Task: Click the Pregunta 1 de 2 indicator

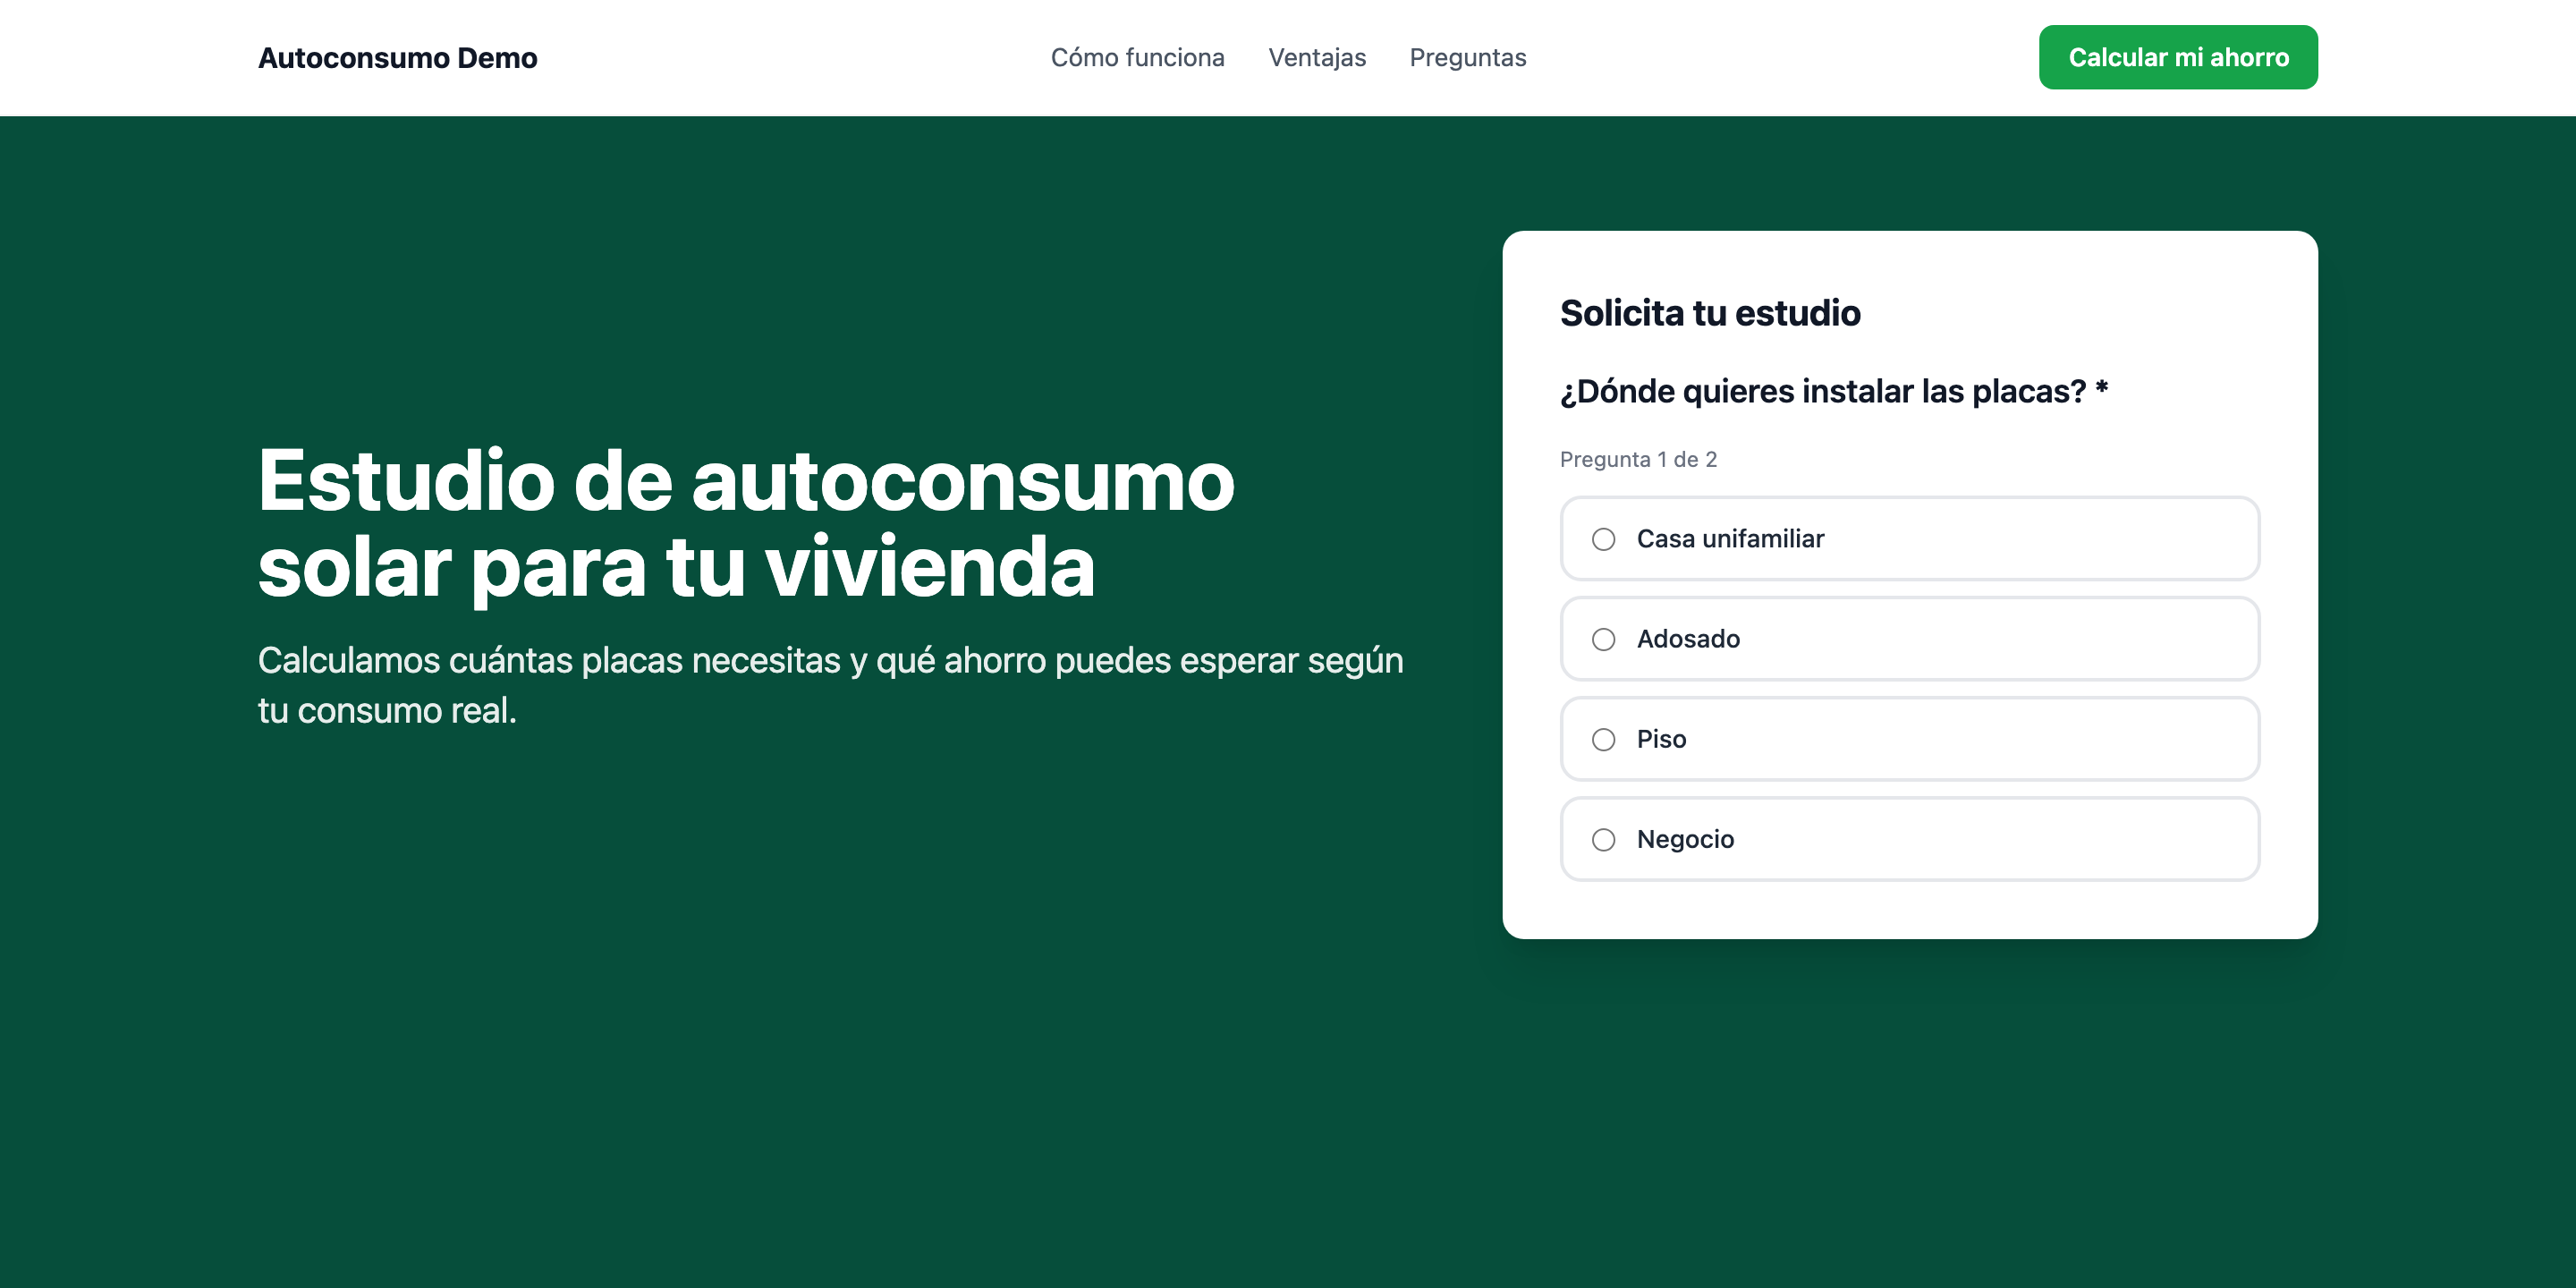Action: pos(1638,459)
